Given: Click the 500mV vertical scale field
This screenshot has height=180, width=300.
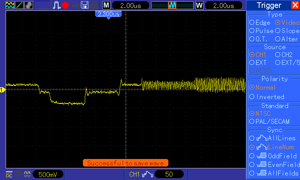Looking at the screenshot, I should click(x=48, y=174).
